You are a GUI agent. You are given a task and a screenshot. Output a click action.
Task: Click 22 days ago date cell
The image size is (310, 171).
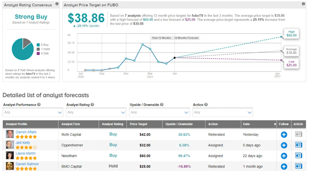(252, 156)
